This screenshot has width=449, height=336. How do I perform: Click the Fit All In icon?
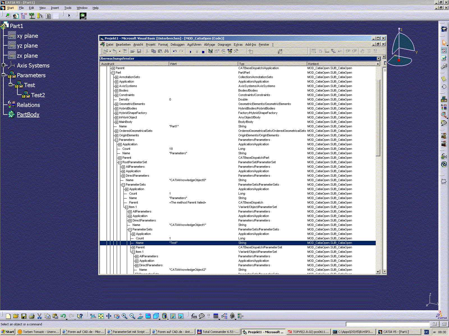(101, 316)
